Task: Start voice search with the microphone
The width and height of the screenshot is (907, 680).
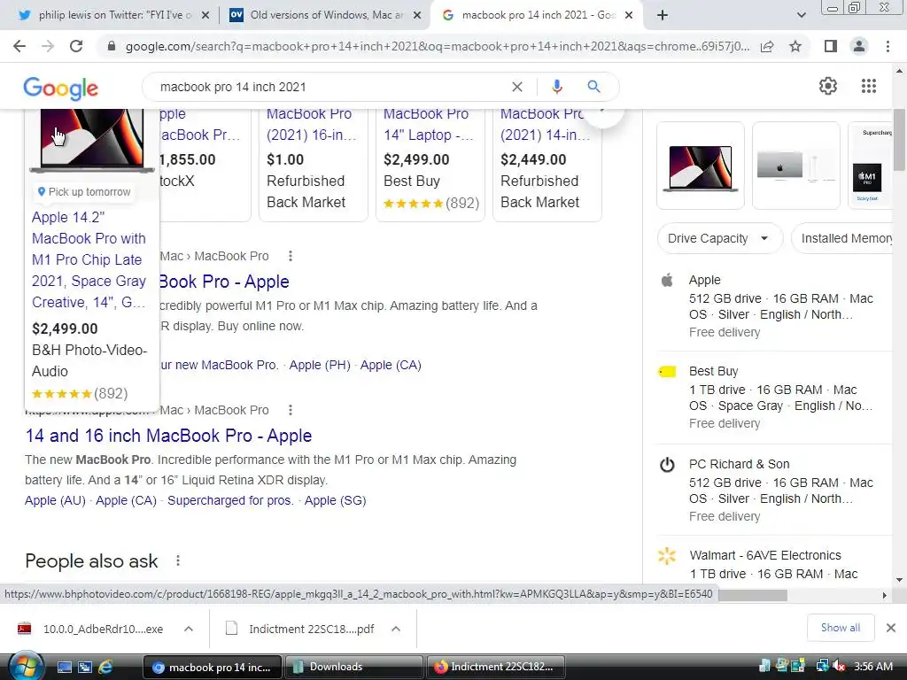Action: (556, 87)
